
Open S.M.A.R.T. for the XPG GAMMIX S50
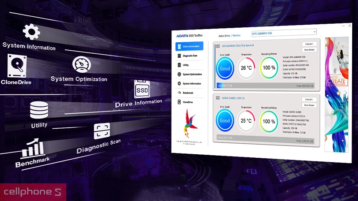pyautogui.click(x=309, y=44)
